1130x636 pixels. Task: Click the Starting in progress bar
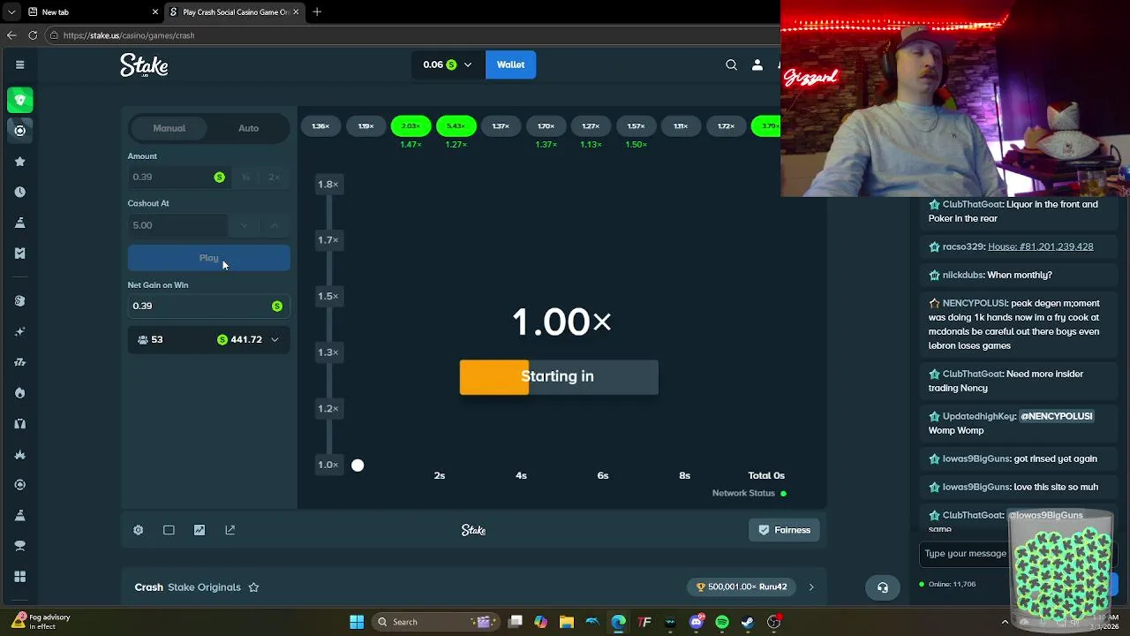(x=559, y=377)
